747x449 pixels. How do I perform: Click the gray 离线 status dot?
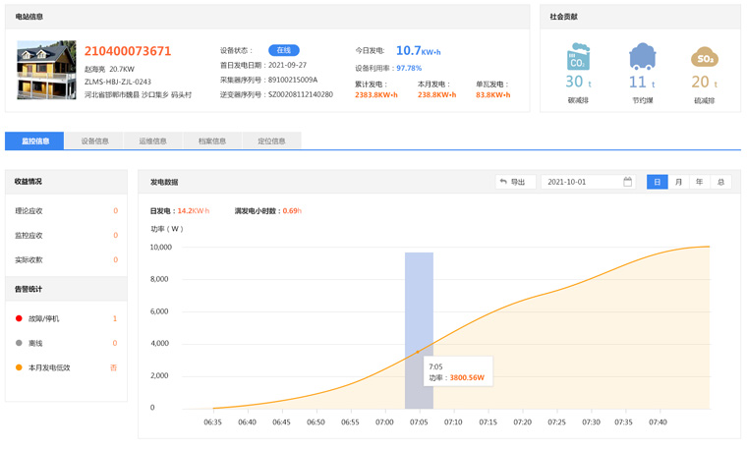pyautogui.click(x=19, y=343)
